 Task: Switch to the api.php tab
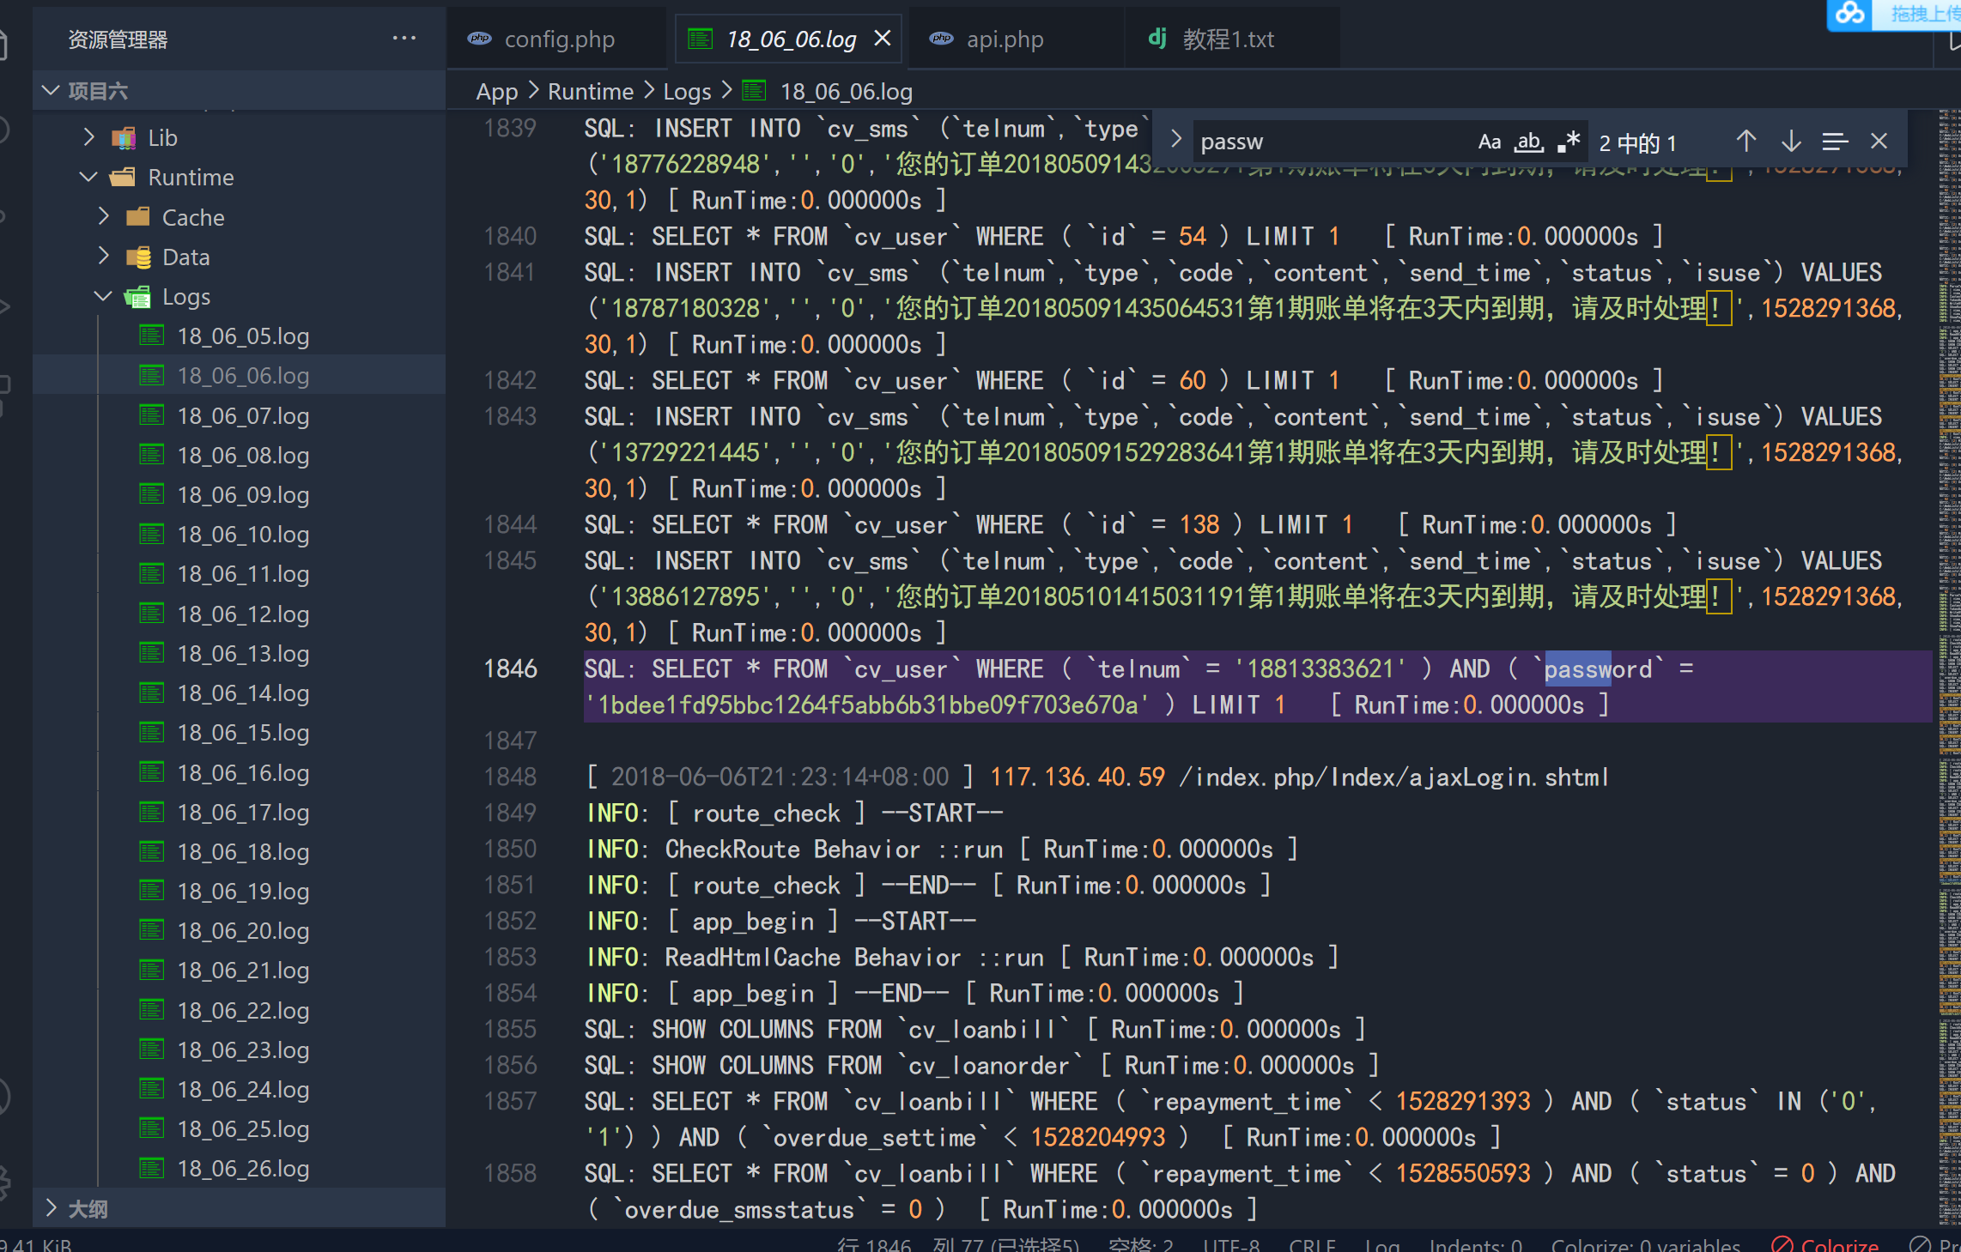[1004, 39]
